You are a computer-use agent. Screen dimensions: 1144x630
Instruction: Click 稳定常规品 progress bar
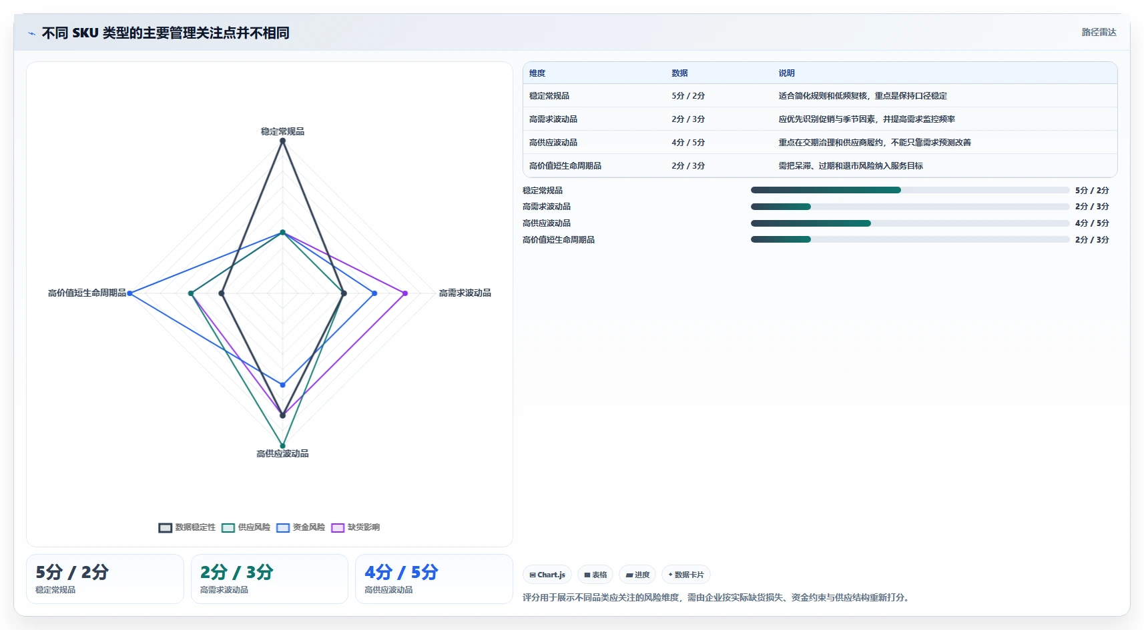[x=910, y=190]
